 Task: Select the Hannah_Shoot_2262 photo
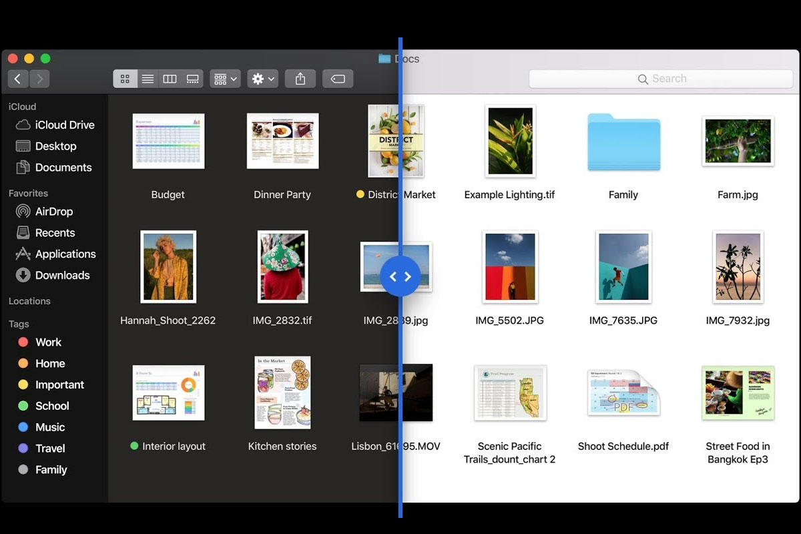(168, 266)
